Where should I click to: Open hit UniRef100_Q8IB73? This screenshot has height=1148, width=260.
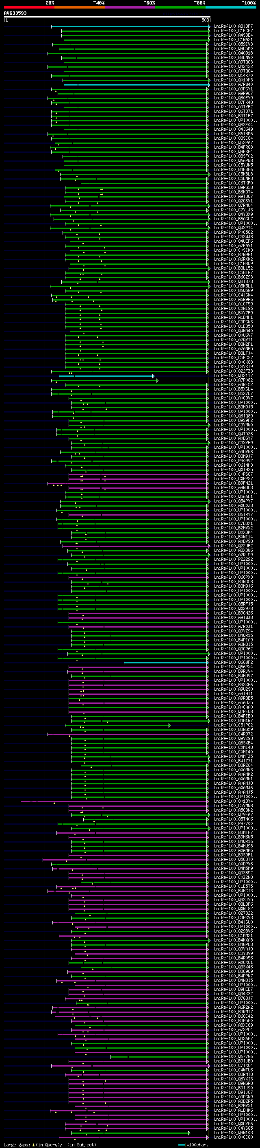click(x=233, y=282)
